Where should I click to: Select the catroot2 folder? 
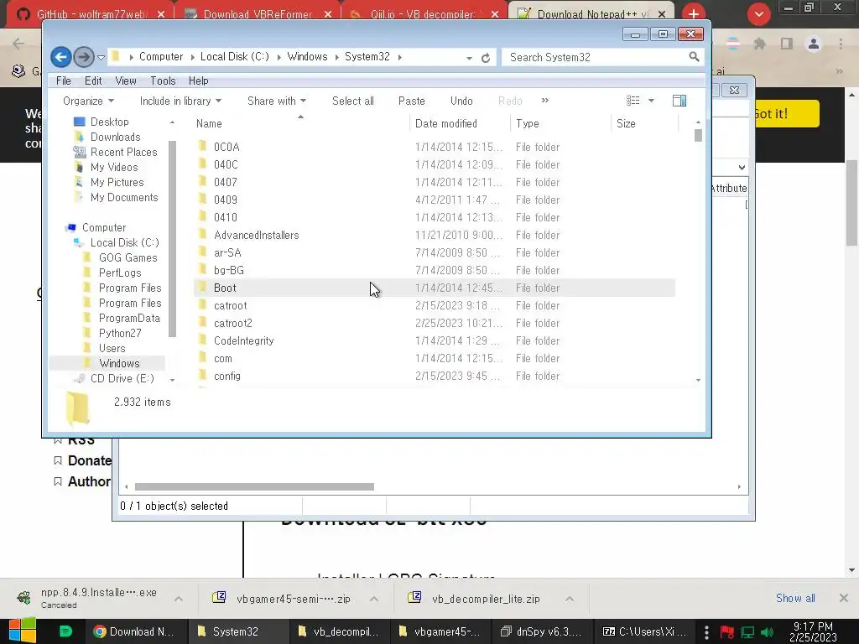pyautogui.click(x=434, y=323)
